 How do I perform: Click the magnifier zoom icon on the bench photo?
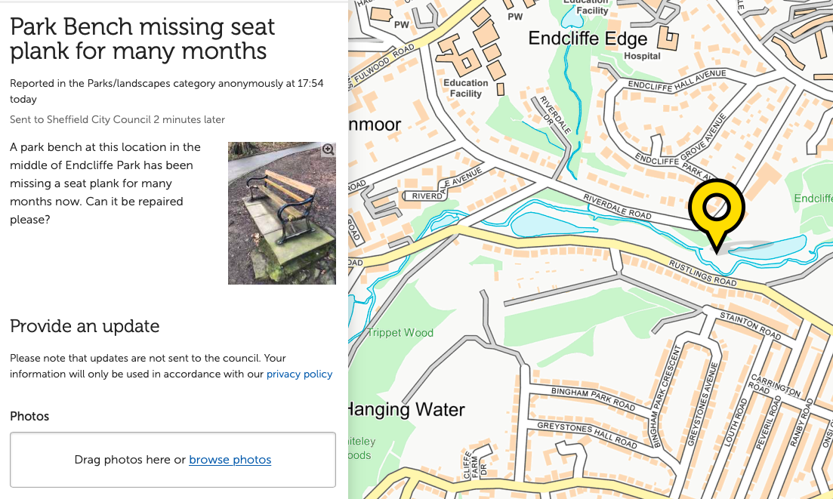(328, 149)
